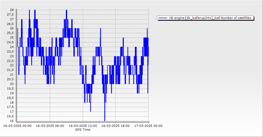Image resolution: width=263 pixels, height=137 pixels.
Task: Click the y-axis value '26'
Action: click(12, 28)
